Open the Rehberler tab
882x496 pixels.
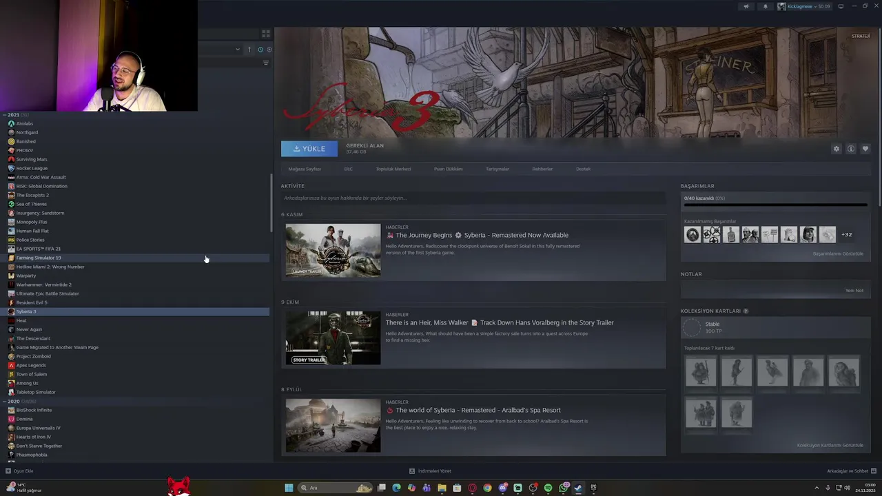pyautogui.click(x=542, y=169)
